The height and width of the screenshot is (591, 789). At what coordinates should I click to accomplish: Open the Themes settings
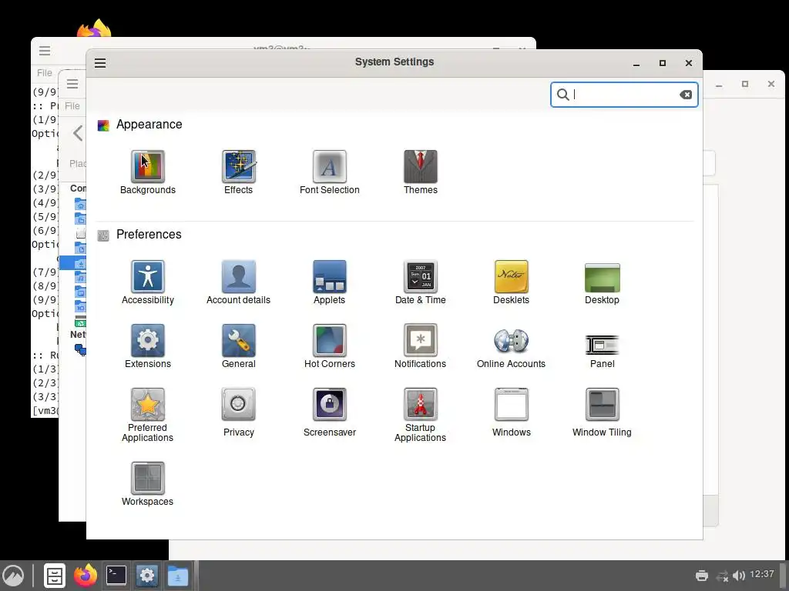pos(420,172)
